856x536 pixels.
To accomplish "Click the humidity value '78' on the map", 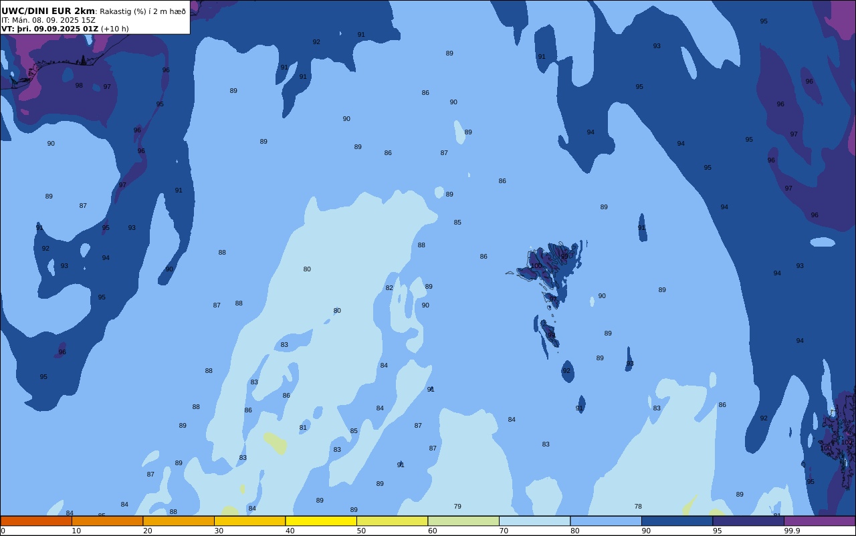I will pos(638,507).
